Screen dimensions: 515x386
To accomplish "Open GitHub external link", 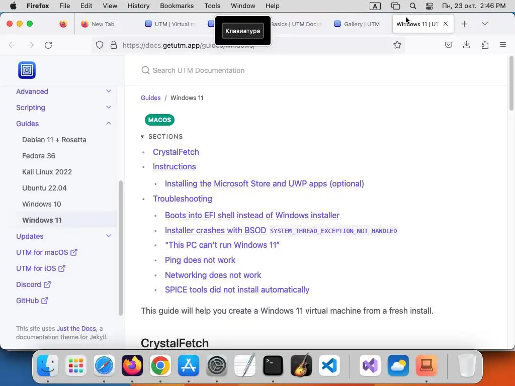I will coord(32,301).
